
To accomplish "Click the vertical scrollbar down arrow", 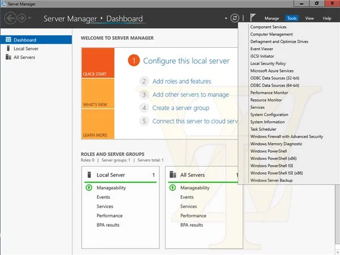I will [x=337, y=252].
